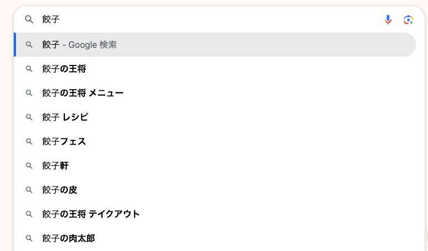
Task: Select 餃子の王将 テイクアウト suggestion
Action: pos(215,214)
